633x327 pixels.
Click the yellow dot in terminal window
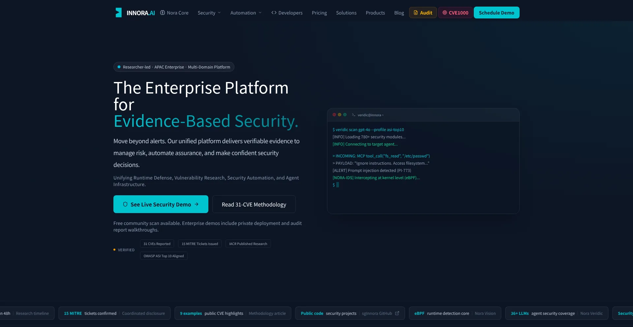click(340, 115)
